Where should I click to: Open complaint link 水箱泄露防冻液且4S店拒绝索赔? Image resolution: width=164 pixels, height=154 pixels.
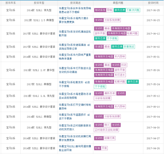point(75,96)
